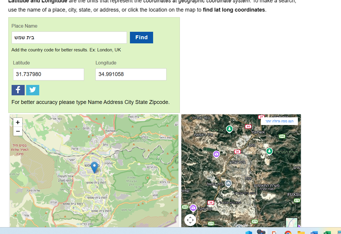Viewport: 341px width, 234px height.
Task: Click the Google logo on satellite map
Action: (241, 225)
